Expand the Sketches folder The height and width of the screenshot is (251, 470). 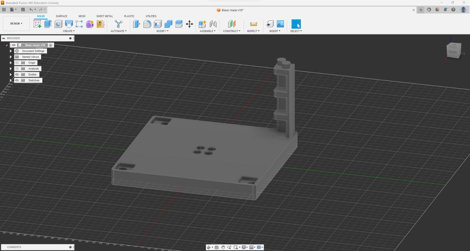click(11, 81)
